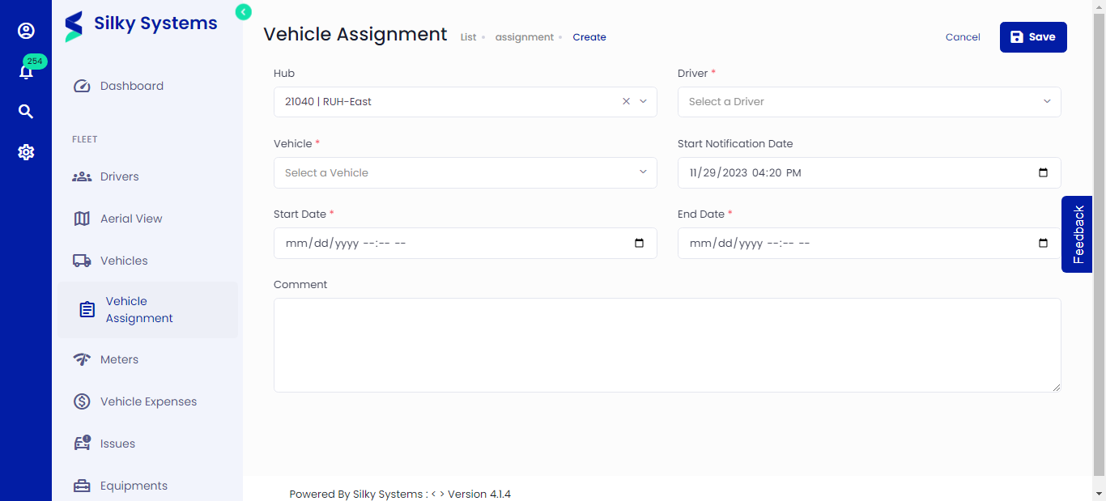Open the Select a Driver dropdown
The width and height of the screenshot is (1106, 501).
point(869,102)
